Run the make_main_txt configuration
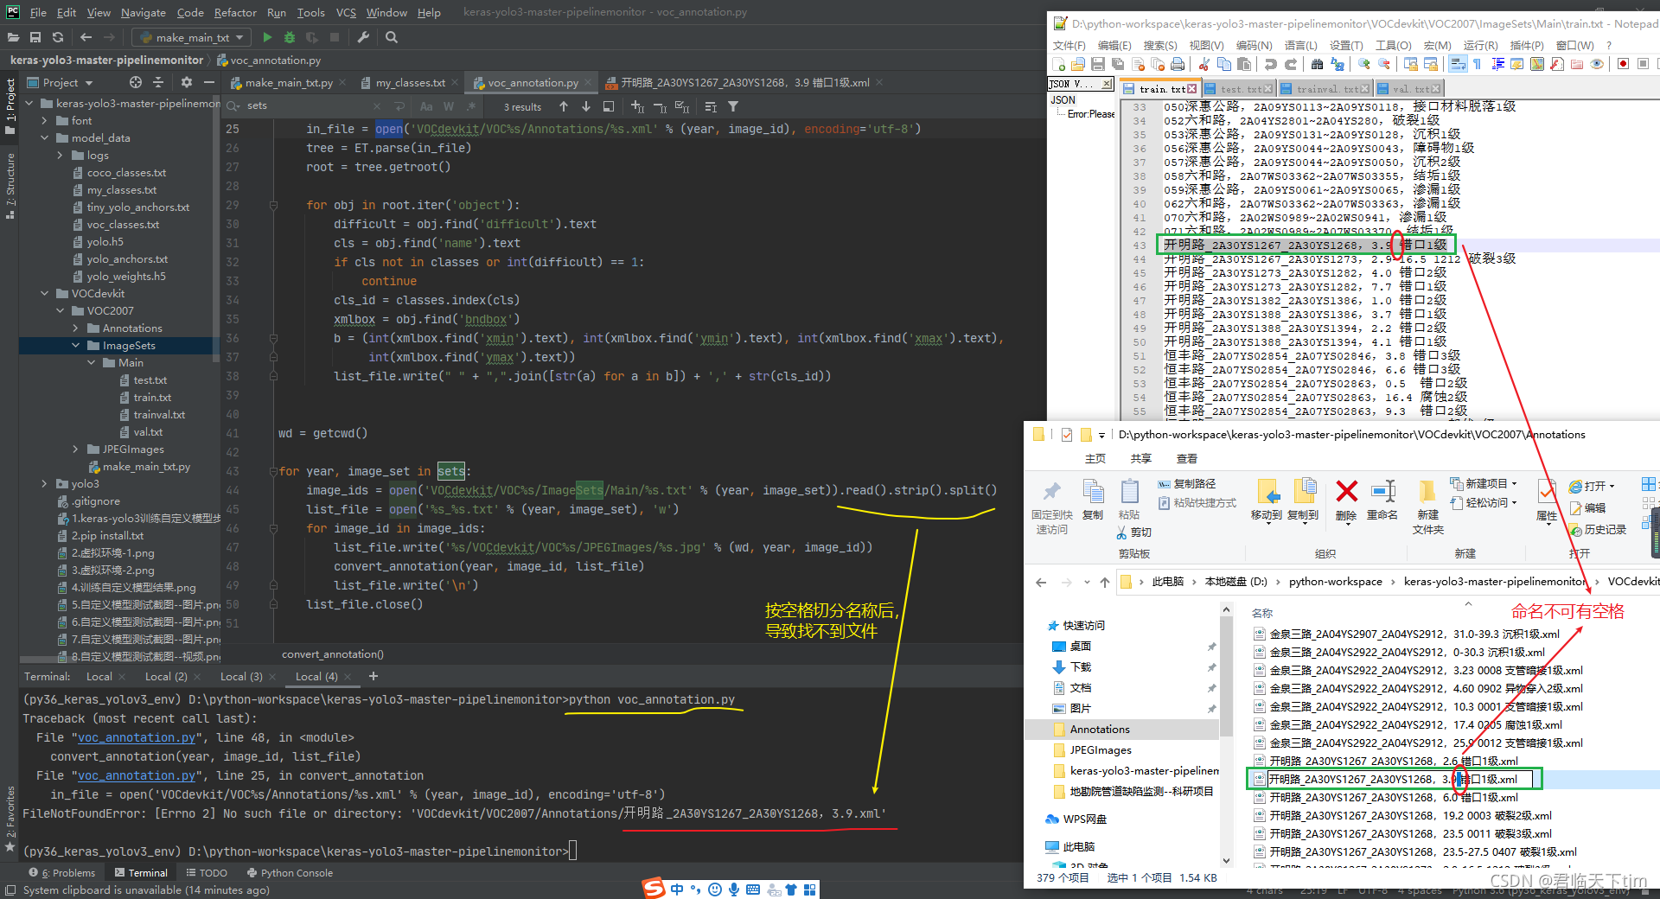1660x899 pixels. 267,37
